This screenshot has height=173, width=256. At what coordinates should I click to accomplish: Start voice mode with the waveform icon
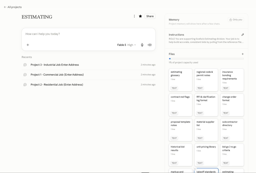(149, 45)
